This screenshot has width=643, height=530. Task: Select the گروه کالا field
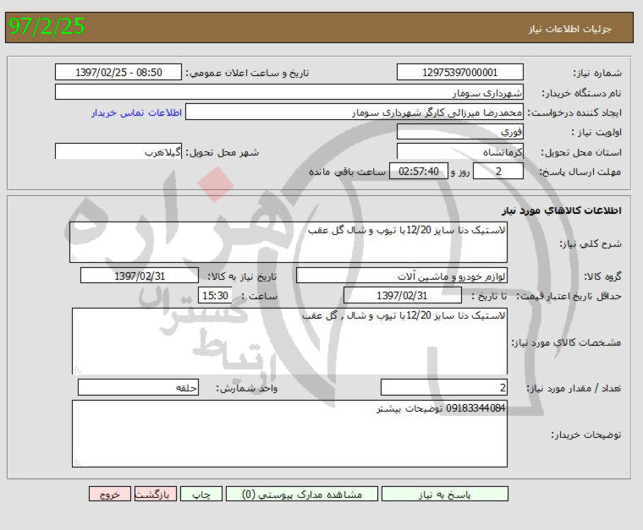coord(402,276)
